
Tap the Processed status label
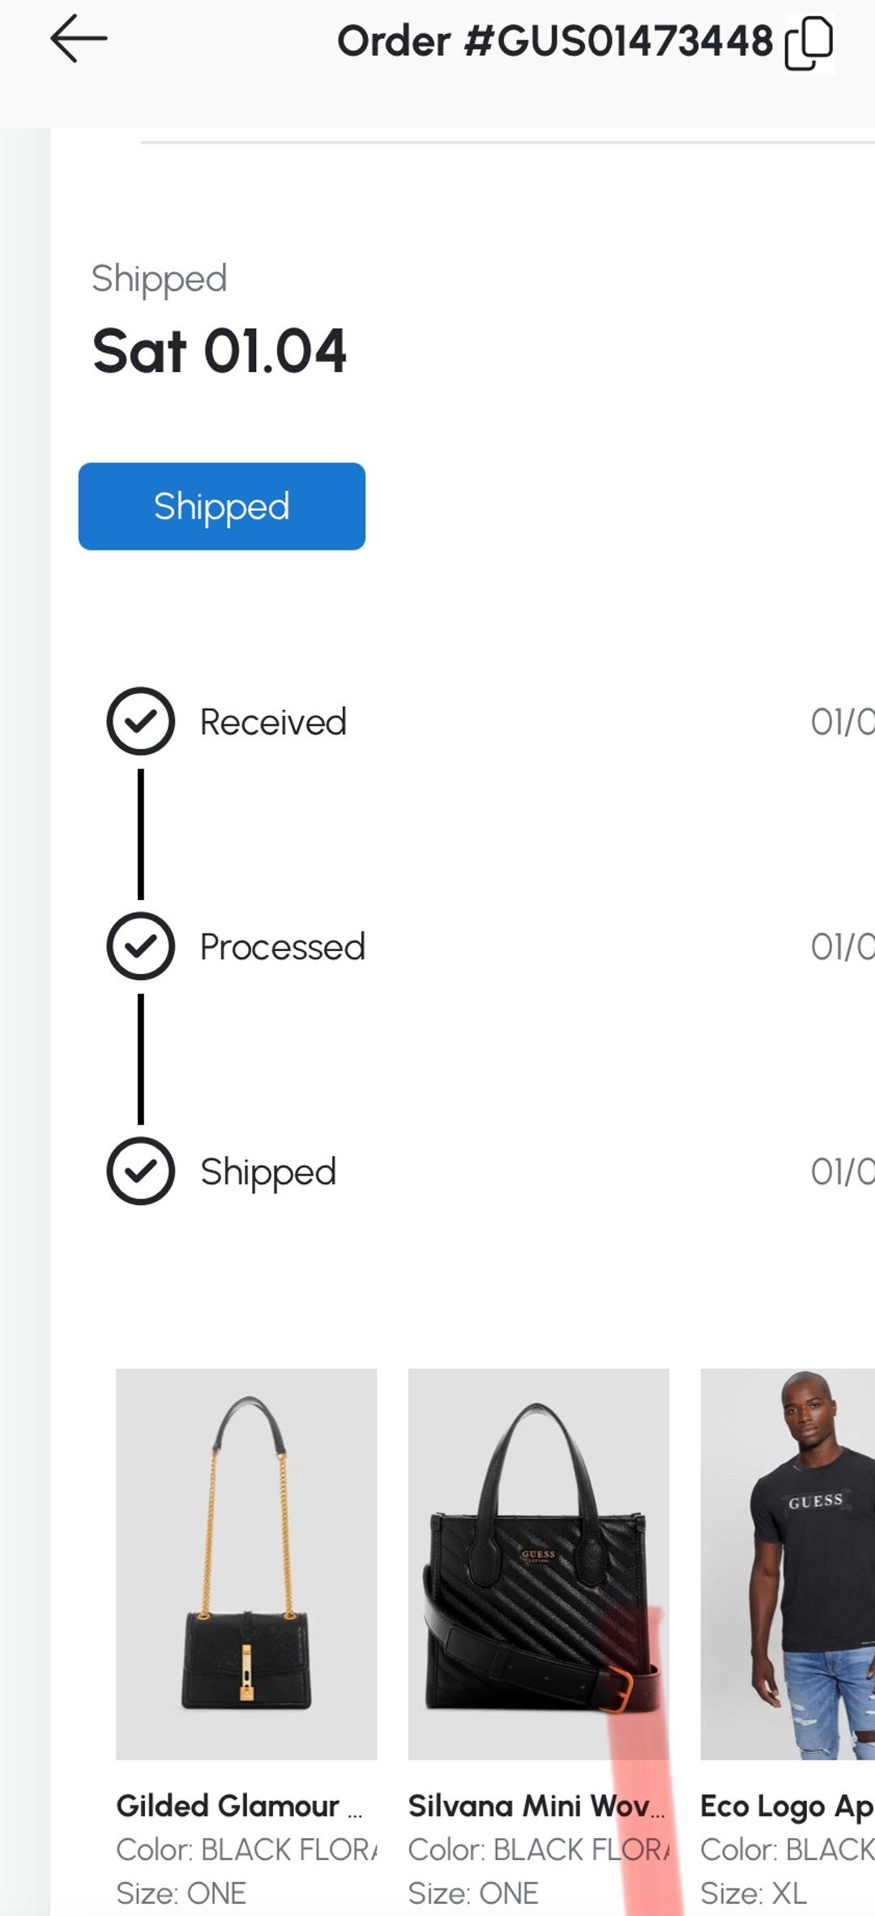(x=283, y=946)
